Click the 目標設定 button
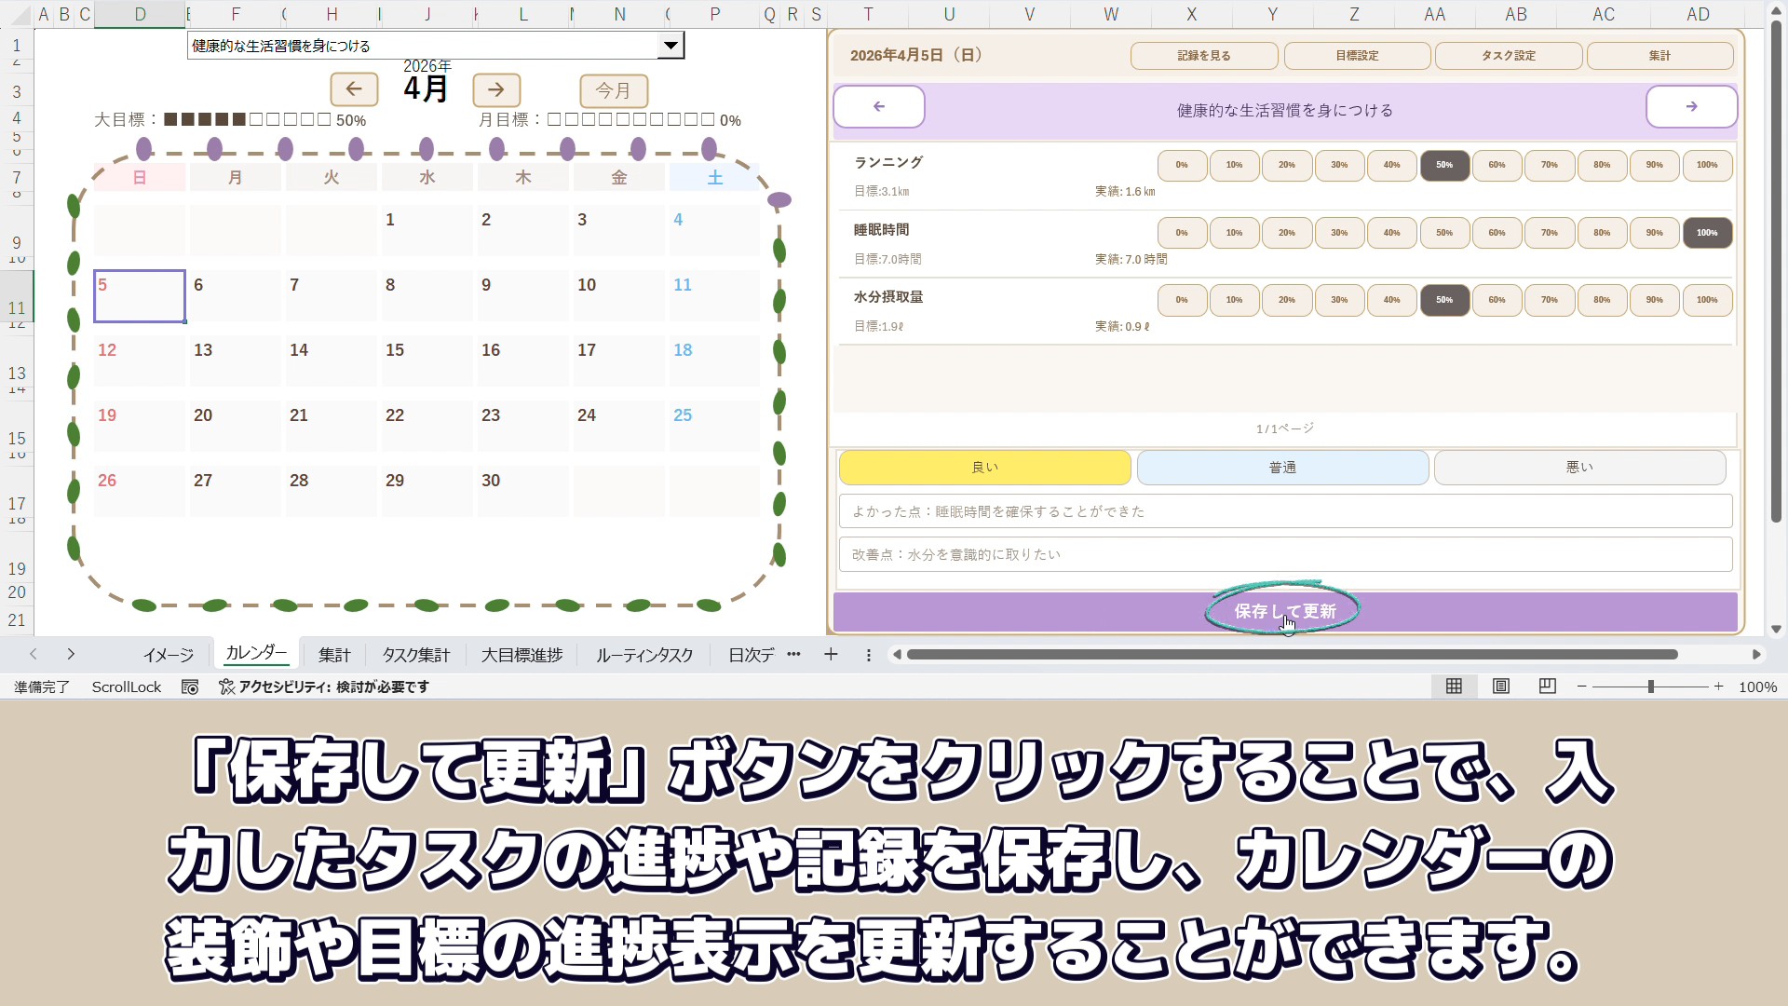 tap(1357, 56)
